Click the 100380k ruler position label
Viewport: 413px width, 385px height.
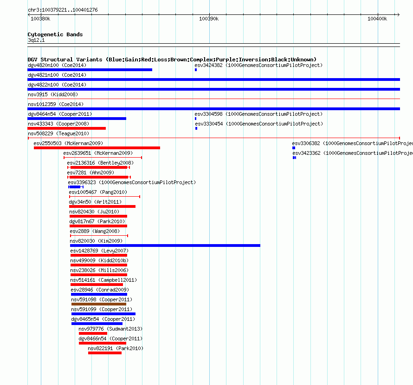tap(40, 19)
